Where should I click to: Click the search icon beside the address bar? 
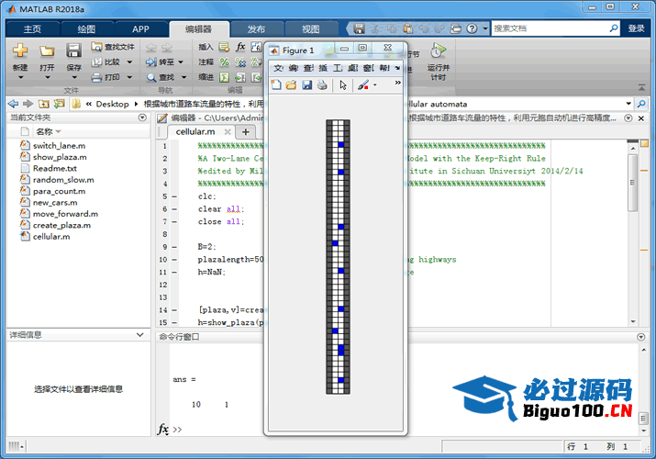point(643,104)
